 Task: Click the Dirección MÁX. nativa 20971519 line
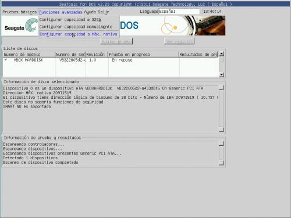[37, 93]
